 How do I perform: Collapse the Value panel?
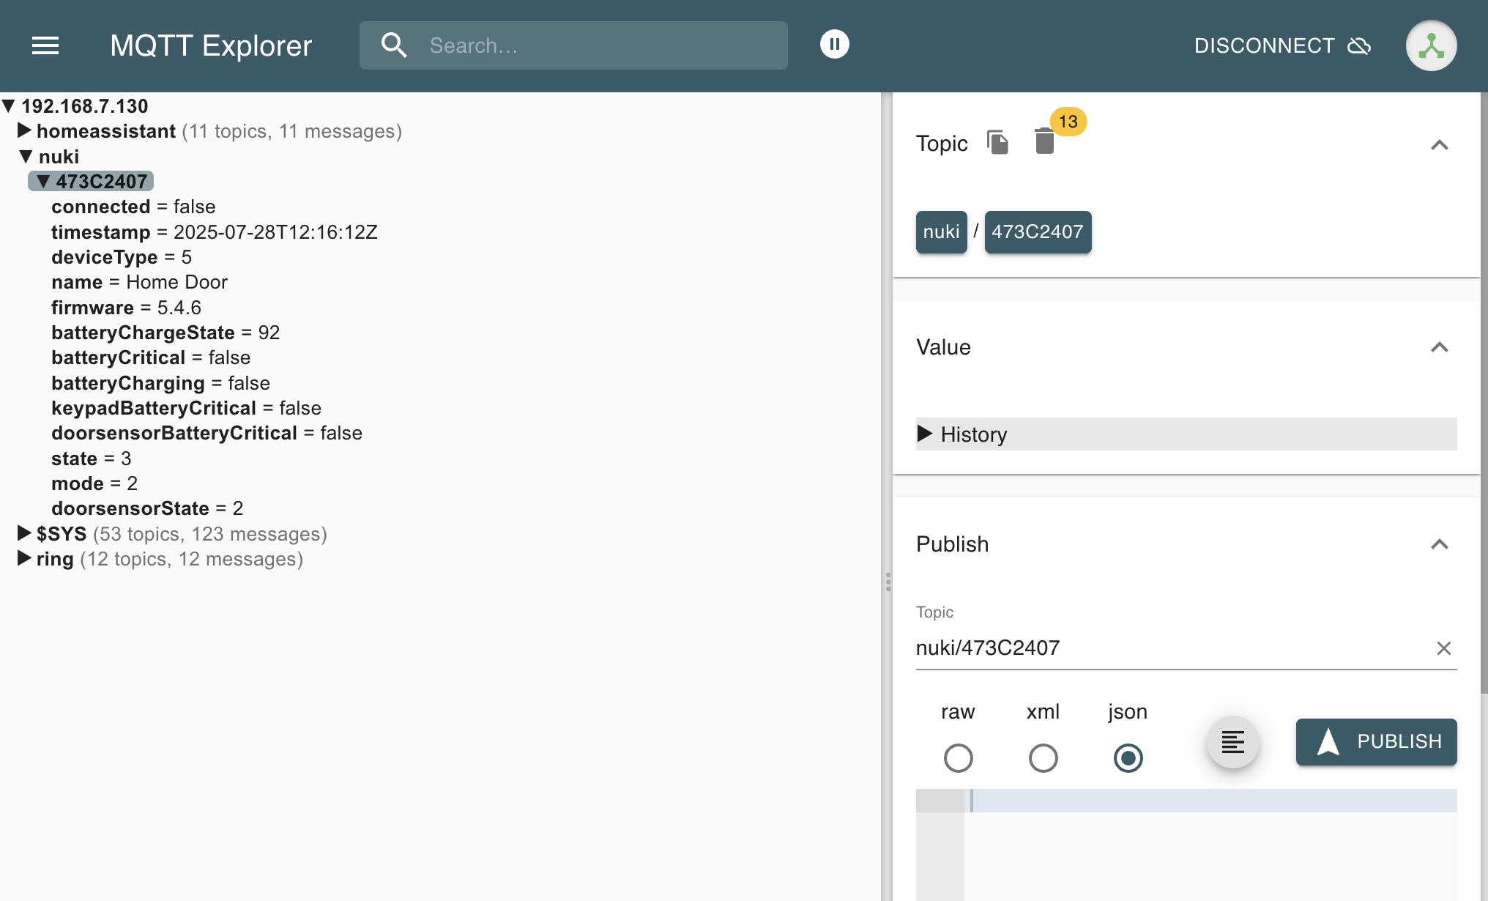[1439, 347]
